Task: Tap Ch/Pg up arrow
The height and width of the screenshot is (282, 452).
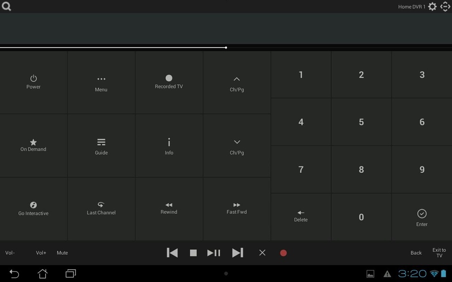Action: tap(237, 82)
